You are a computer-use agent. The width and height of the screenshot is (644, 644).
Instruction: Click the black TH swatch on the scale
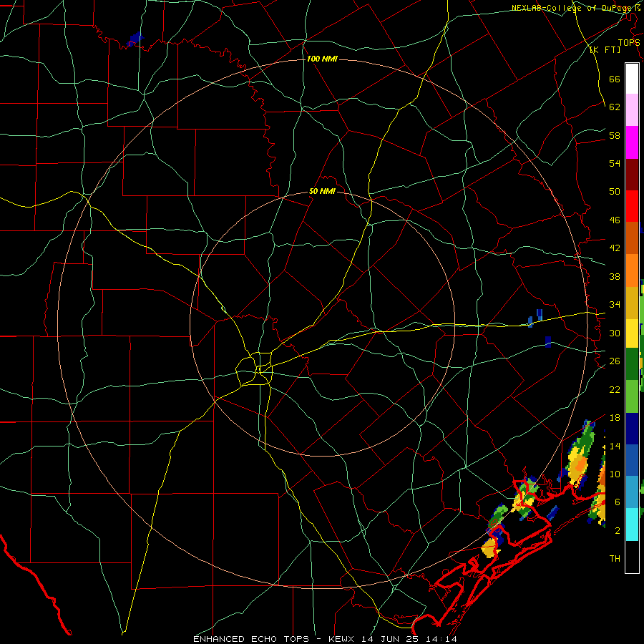pyautogui.click(x=632, y=557)
